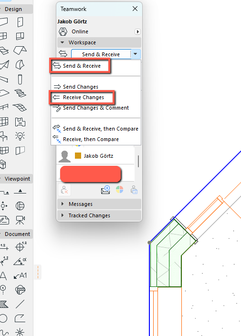This screenshot has height=336, width=241.
Task: Expand the Tracked Changes section
Action: (63, 215)
